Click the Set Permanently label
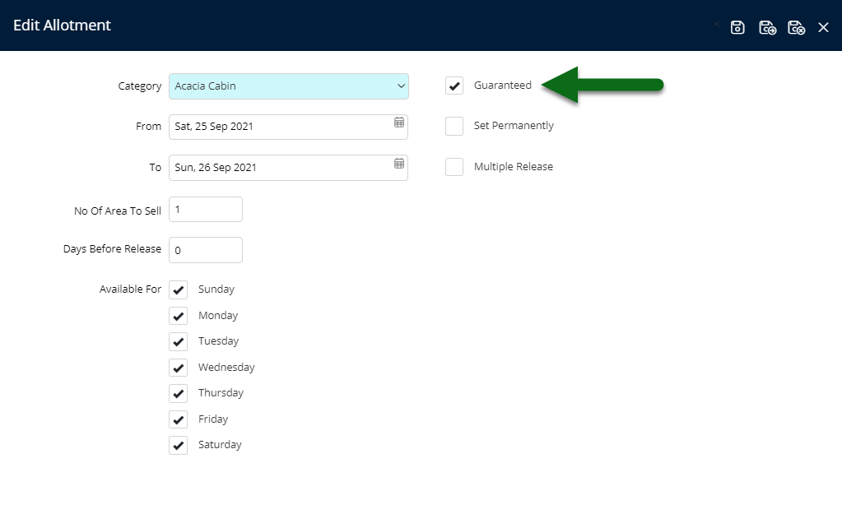The image size is (842, 514). (x=514, y=126)
